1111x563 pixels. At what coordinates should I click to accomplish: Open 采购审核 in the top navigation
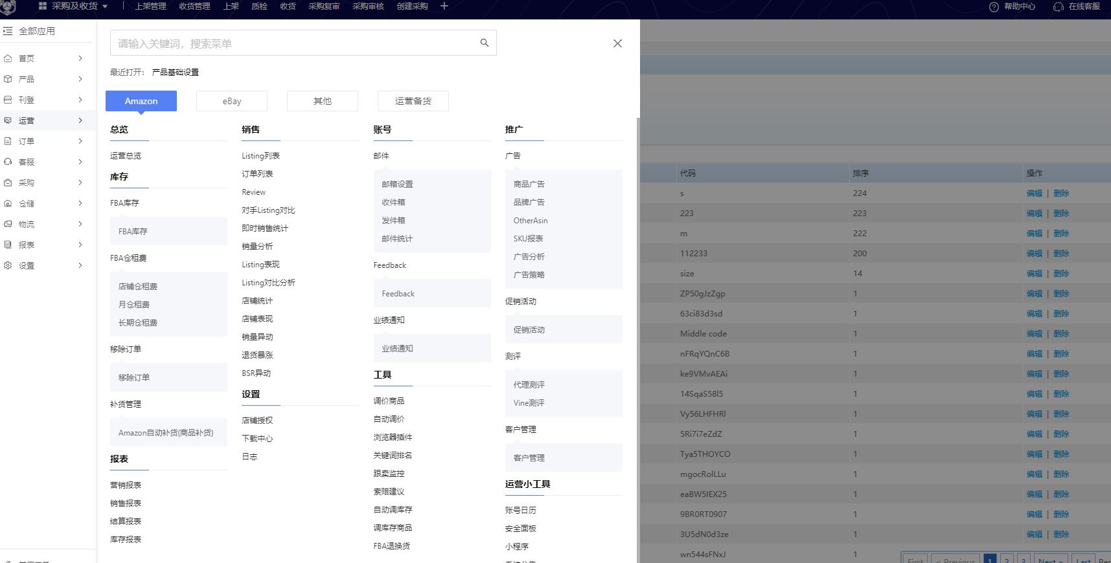368,6
